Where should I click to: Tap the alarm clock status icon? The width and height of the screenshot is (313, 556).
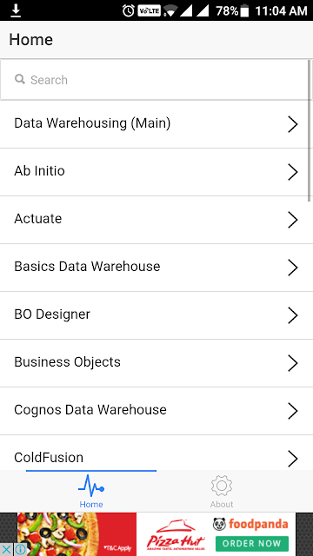tap(128, 11)
